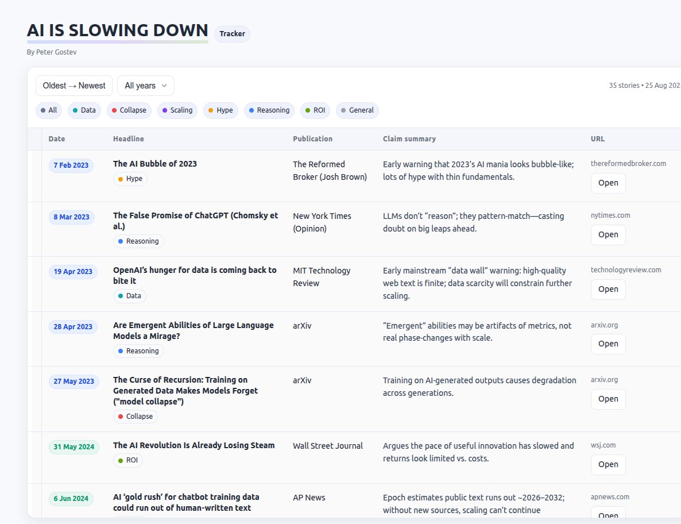
Task: Click the '7 Feb 2023' date badge
Action: [x=71, y=165]
